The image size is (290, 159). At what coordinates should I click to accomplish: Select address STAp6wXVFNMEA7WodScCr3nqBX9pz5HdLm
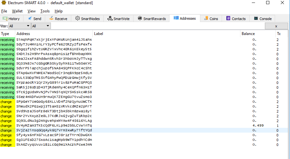54,73
